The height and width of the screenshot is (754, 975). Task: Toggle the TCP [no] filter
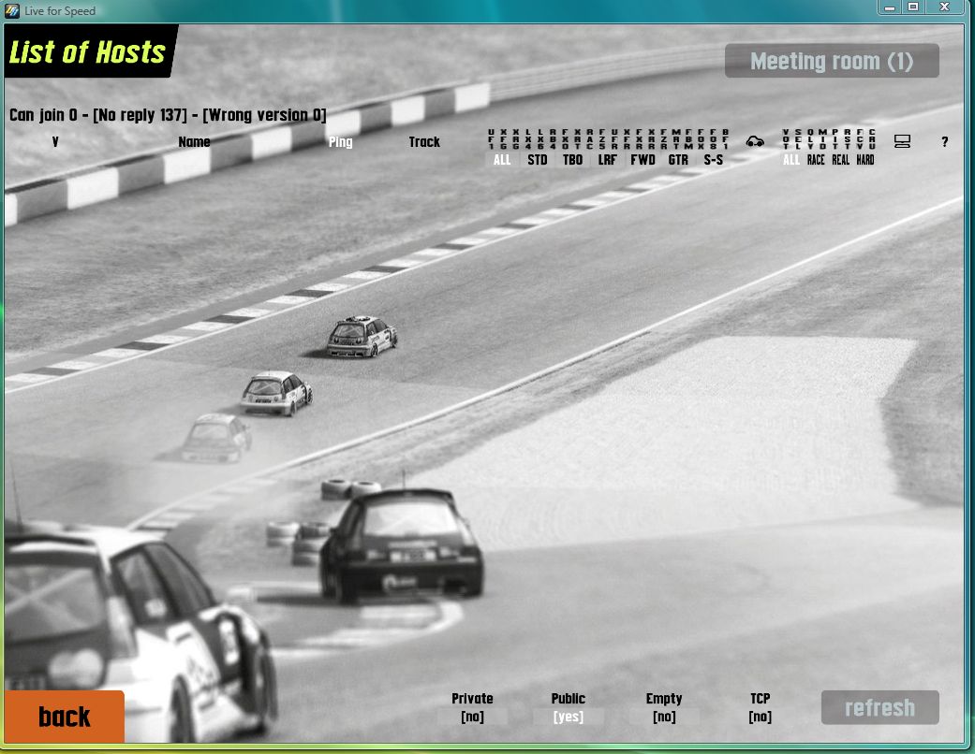(760, 717)
